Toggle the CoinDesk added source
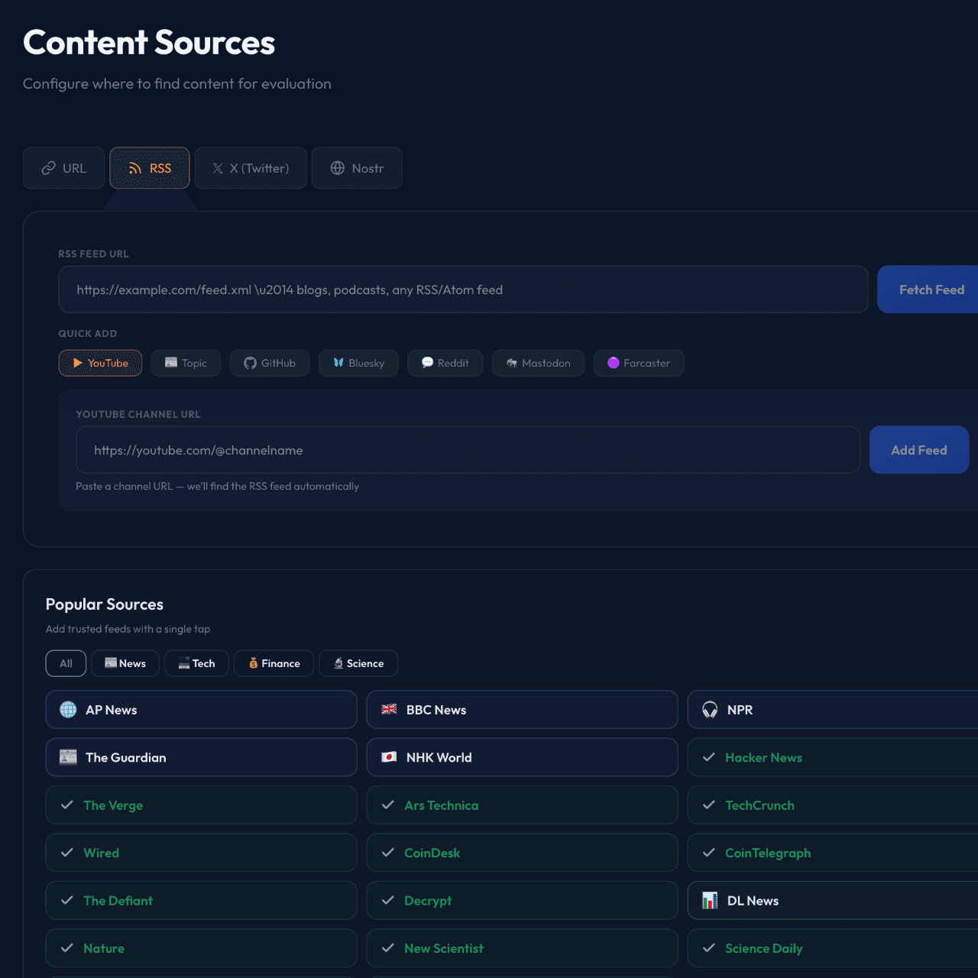The width and height of the screenshot is (978, 978). coord(522,853)
